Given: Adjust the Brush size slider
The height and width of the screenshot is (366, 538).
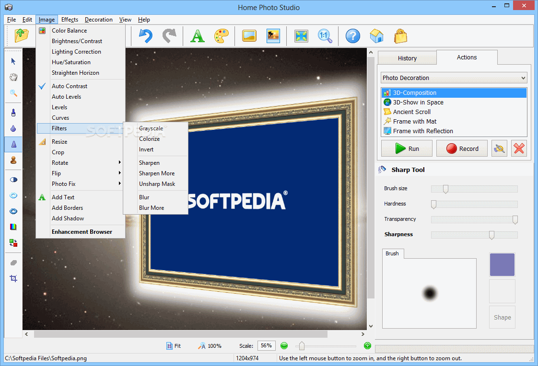Looking at the screenshot, I should click(x=445, y=189).
